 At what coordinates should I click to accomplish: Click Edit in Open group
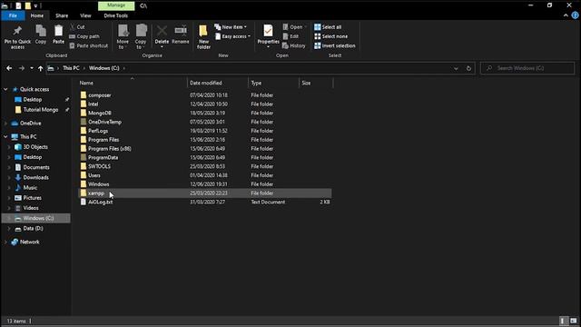point(290,36)
